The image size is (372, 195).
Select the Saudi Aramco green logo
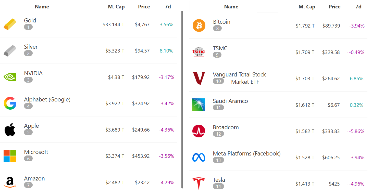[x=199, y=105]
